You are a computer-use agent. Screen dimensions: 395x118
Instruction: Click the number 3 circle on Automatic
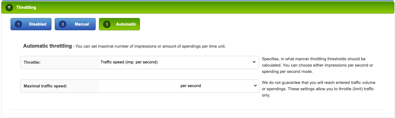(107, 24)
